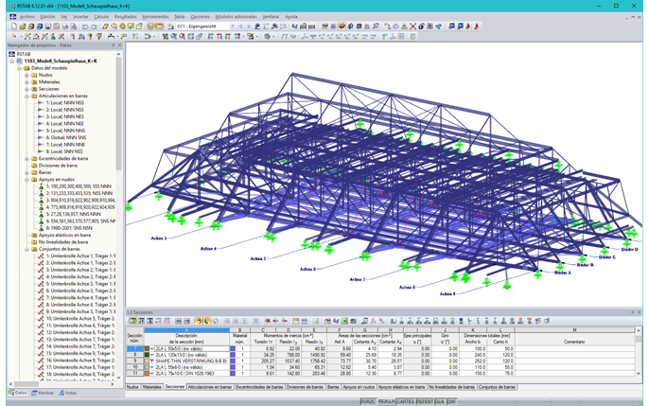Click the orange color swatch of section row 11
Viewport: 649px width, 406px height.
147,374
